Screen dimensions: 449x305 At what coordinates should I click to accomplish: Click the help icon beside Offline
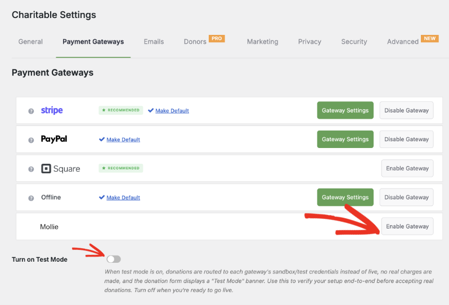coord(31,198)
